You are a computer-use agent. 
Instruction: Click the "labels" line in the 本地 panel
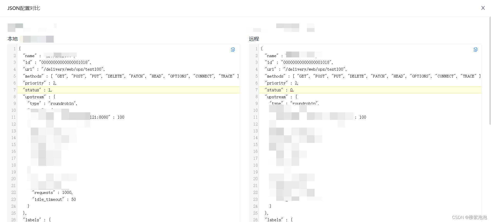coord(37,219)
